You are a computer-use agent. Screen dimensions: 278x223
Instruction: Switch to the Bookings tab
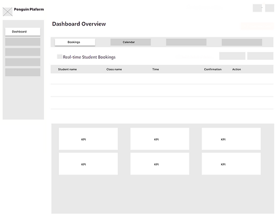coord(75,42)
